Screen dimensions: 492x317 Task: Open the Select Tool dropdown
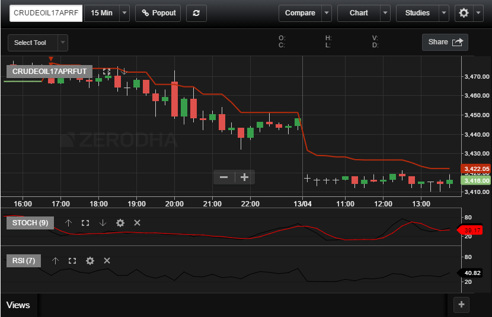point(62,43)
